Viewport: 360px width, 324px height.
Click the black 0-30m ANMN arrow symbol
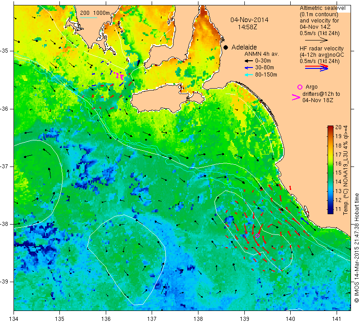click(x=249, y=61)
